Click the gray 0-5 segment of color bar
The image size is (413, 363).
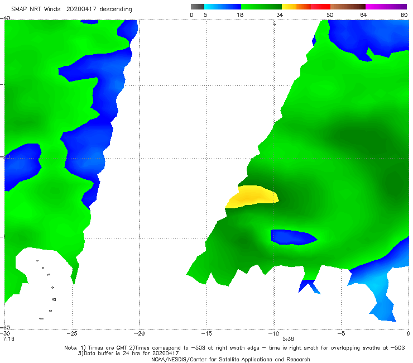[198, 7]
